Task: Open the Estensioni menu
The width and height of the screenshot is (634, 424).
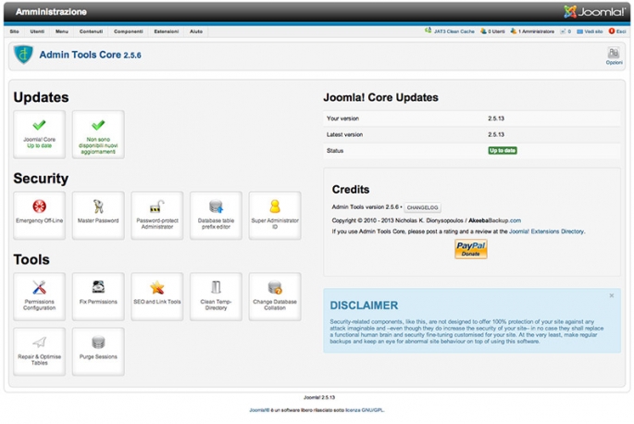Action: 167,31
